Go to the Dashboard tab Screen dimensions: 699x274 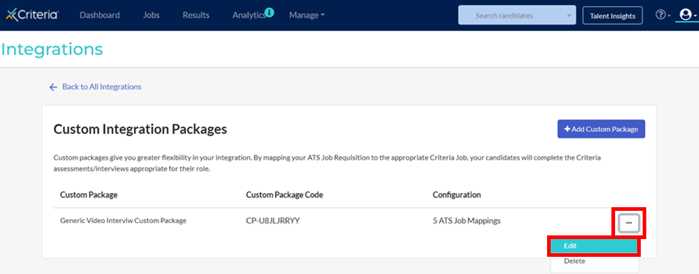[100, 15]
